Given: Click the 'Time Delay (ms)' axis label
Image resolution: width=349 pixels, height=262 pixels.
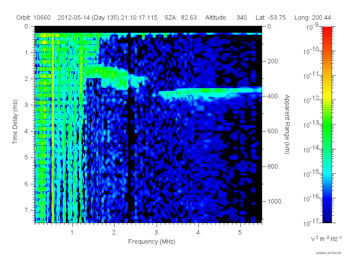Looking at the screenshot, I should pyautogui.click(x=15, y=122).
